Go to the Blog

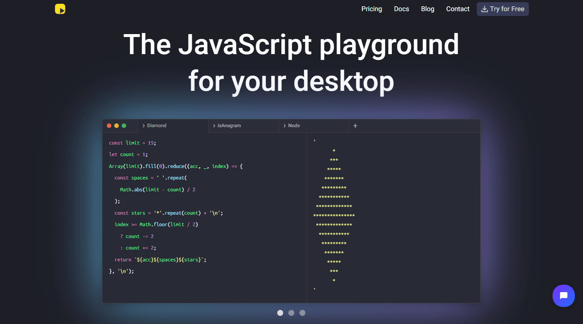[428, 9]
